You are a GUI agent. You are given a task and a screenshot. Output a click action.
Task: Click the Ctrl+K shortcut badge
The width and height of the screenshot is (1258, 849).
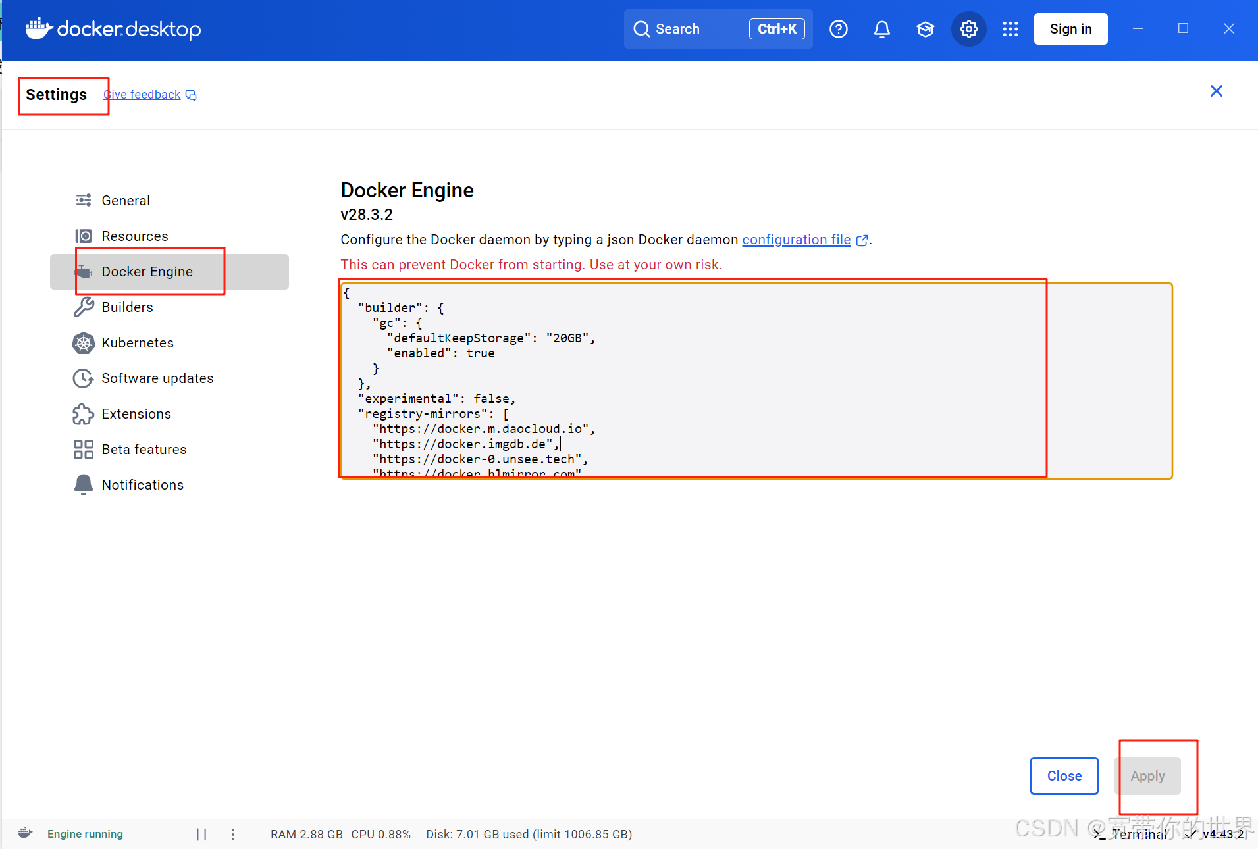click(777, 29)
